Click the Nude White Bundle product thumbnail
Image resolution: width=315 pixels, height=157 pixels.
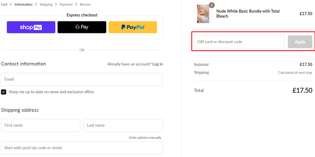204,14
